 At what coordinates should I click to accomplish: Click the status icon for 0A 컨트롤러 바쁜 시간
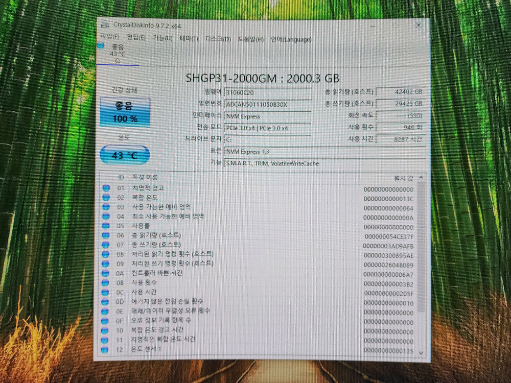(105, 273)
